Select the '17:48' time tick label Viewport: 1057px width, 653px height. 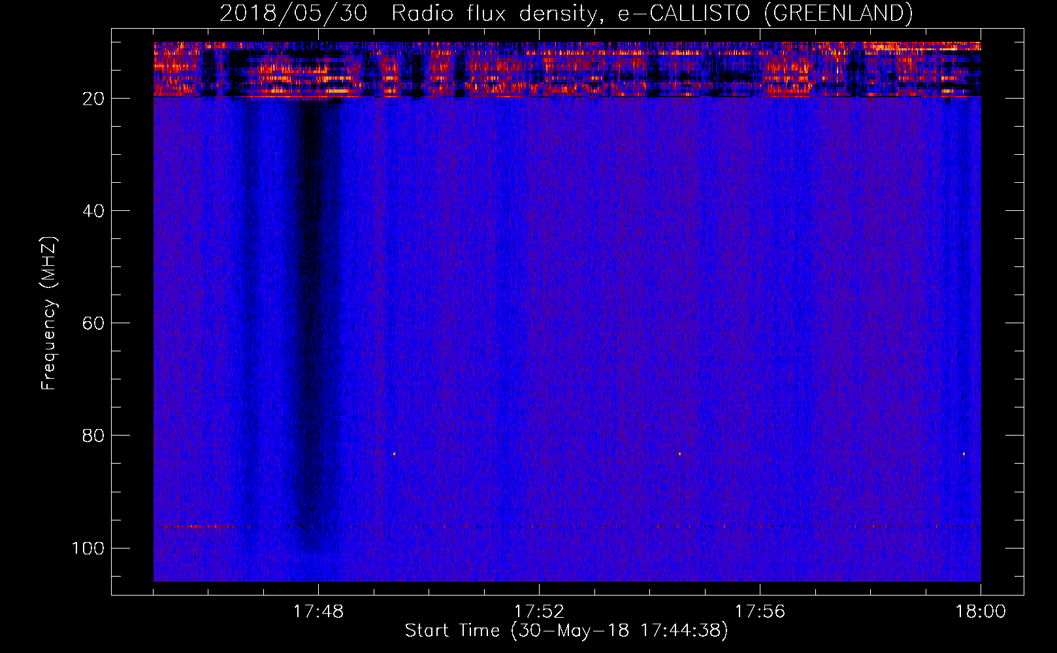318,612
